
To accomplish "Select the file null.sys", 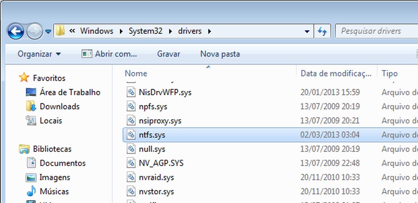I will (x=152, y=149).
